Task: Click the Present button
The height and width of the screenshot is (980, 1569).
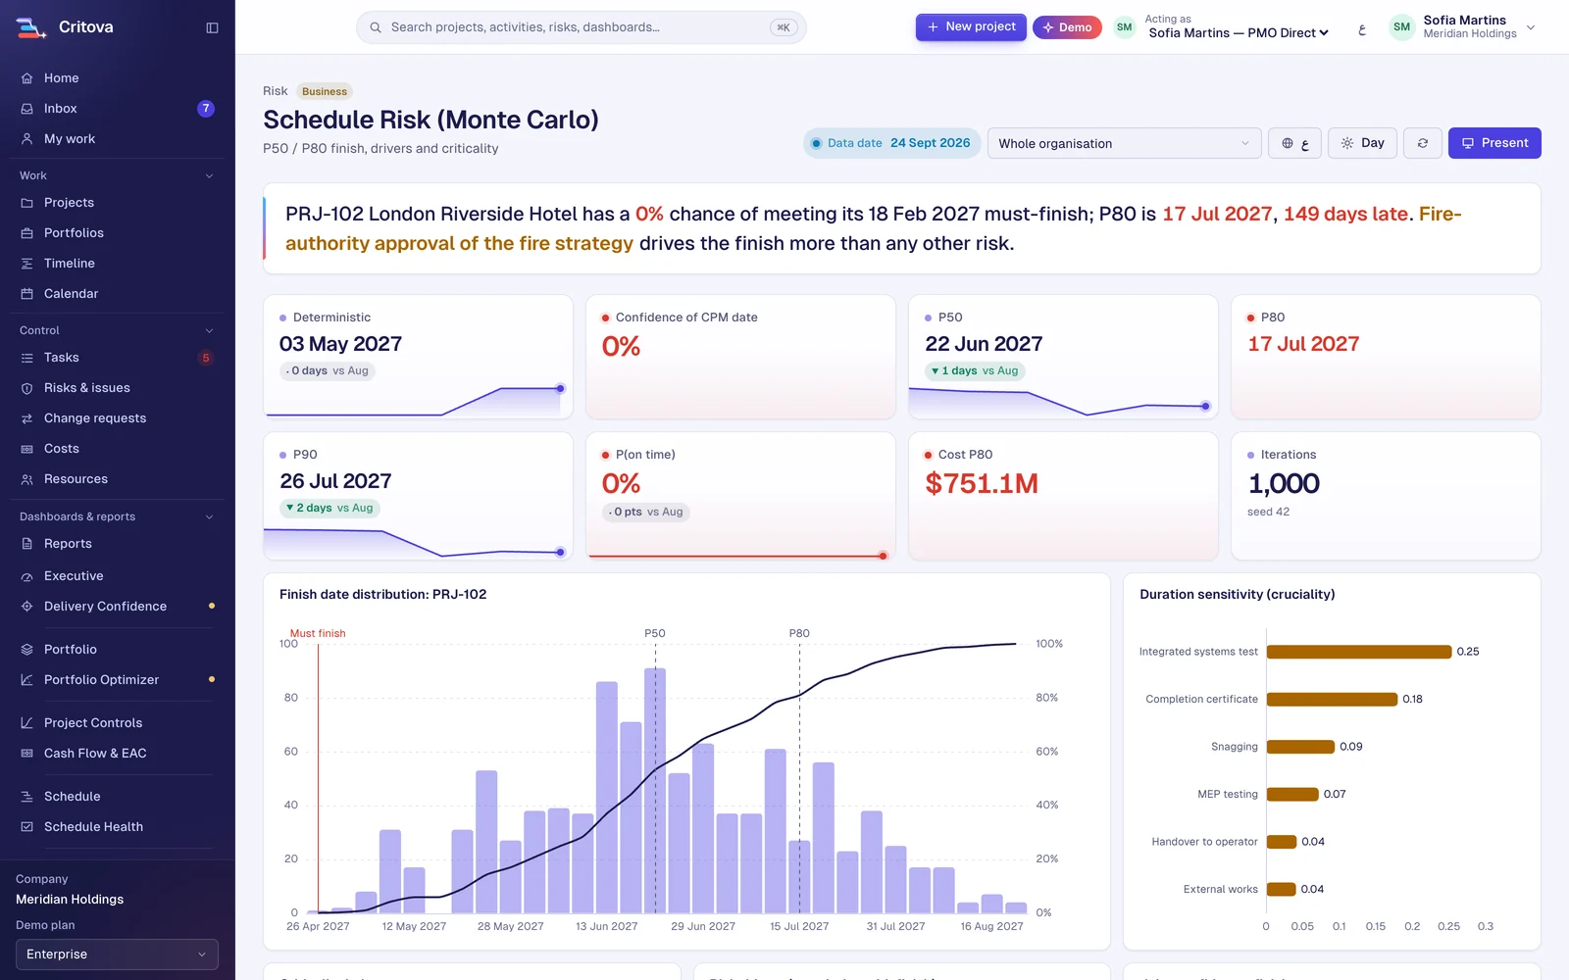Action: point(1494,143)
